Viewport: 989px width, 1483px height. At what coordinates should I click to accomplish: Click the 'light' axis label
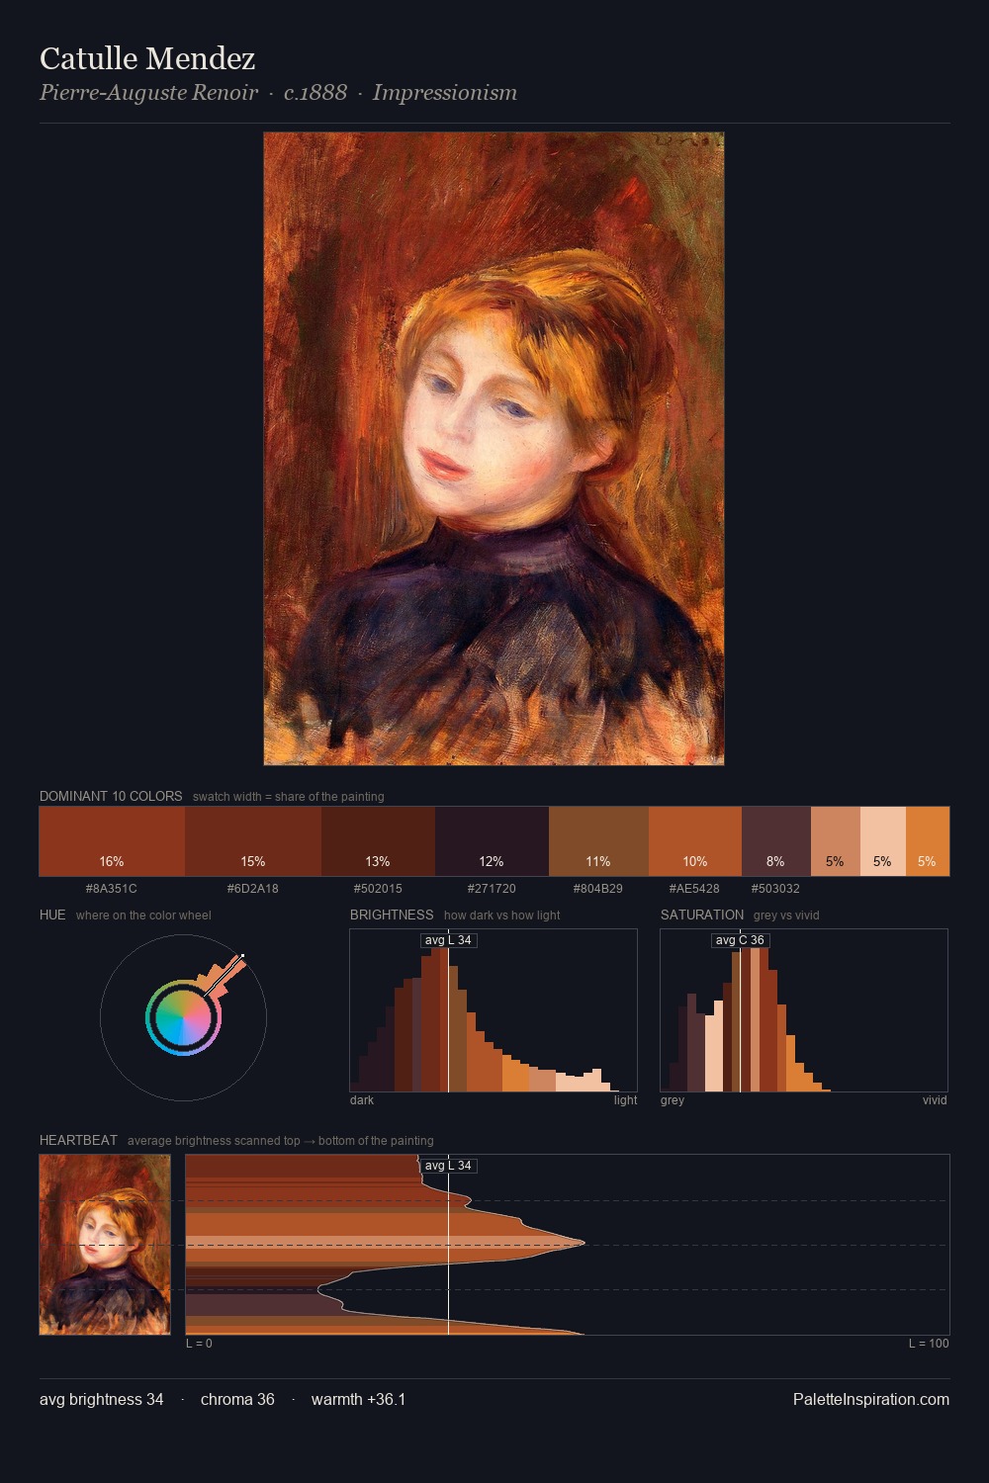click(626, 1100)
